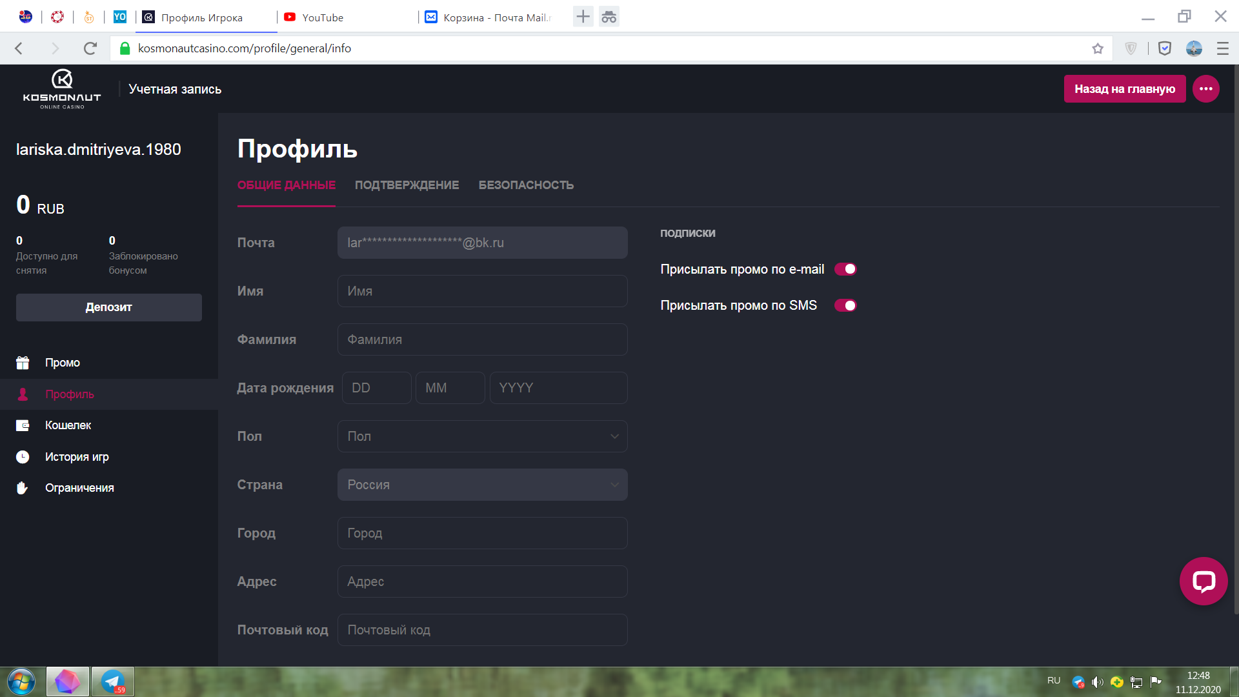Switch to the Безопасность tab
This screenshot has height=697, width=1239.
click(526, 185)
